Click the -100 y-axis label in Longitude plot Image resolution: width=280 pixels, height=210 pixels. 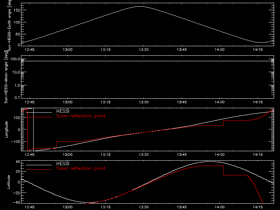15,142
